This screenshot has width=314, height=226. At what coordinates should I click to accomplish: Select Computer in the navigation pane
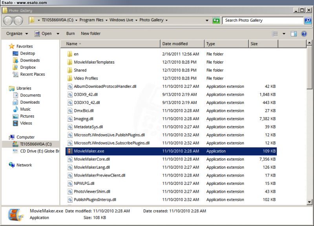(x=26, y=137)
